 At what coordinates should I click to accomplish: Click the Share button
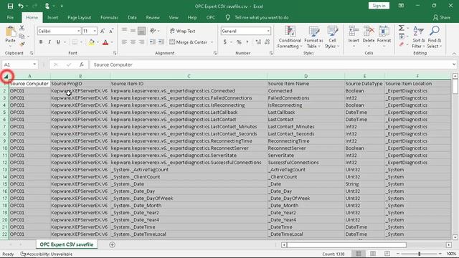point(442,17)
